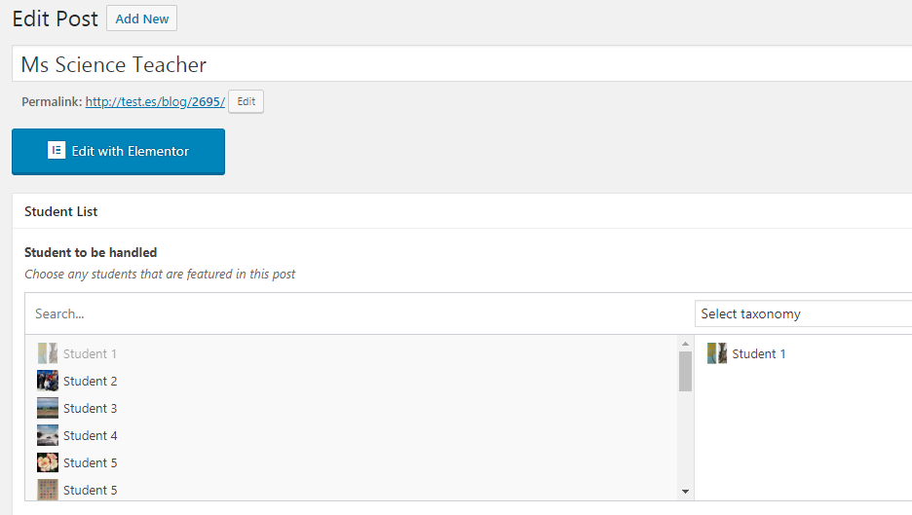Viewport: 912px width, 515px height.
Task: Click Edit with Elementor button
Action: coord(118,152)
